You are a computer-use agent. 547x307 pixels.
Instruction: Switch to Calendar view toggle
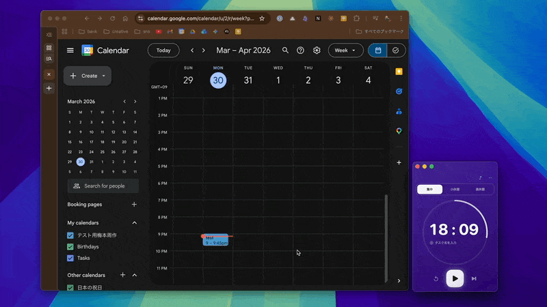(x=378, y=50)
